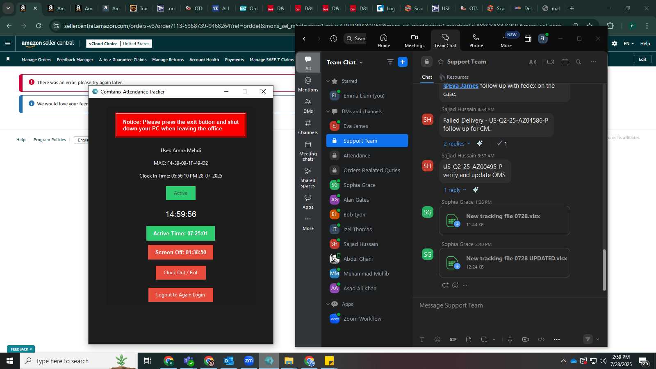Click Clock Out / Exit button
656x369 pixels.
point(180,273)
